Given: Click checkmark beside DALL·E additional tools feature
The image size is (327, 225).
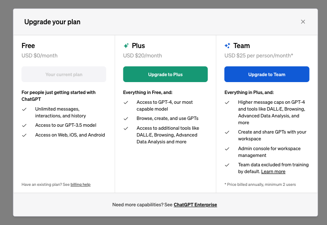Looking at the screenshot, I should (x=126, y=128).
